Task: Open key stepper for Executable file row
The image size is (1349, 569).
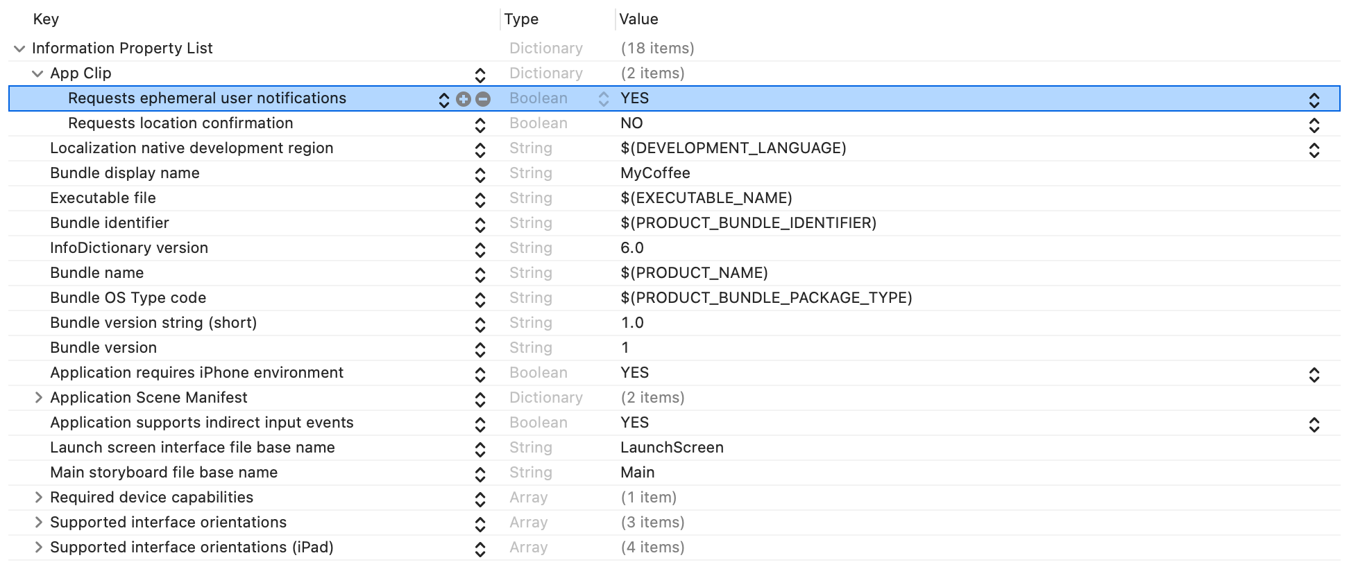Action: pyautogui.click(x=480, y=200)
